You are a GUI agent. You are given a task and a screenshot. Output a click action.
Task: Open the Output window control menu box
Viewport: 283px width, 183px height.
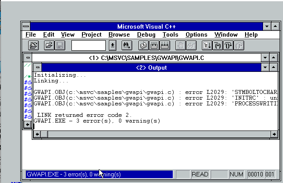(x=37, y=67)
